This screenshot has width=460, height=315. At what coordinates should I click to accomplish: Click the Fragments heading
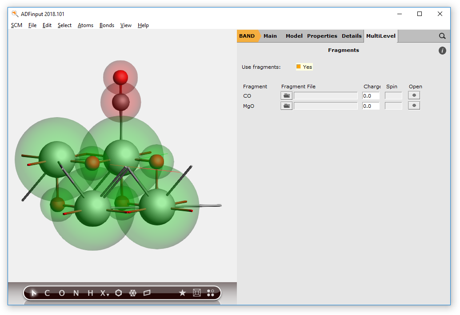343,50
